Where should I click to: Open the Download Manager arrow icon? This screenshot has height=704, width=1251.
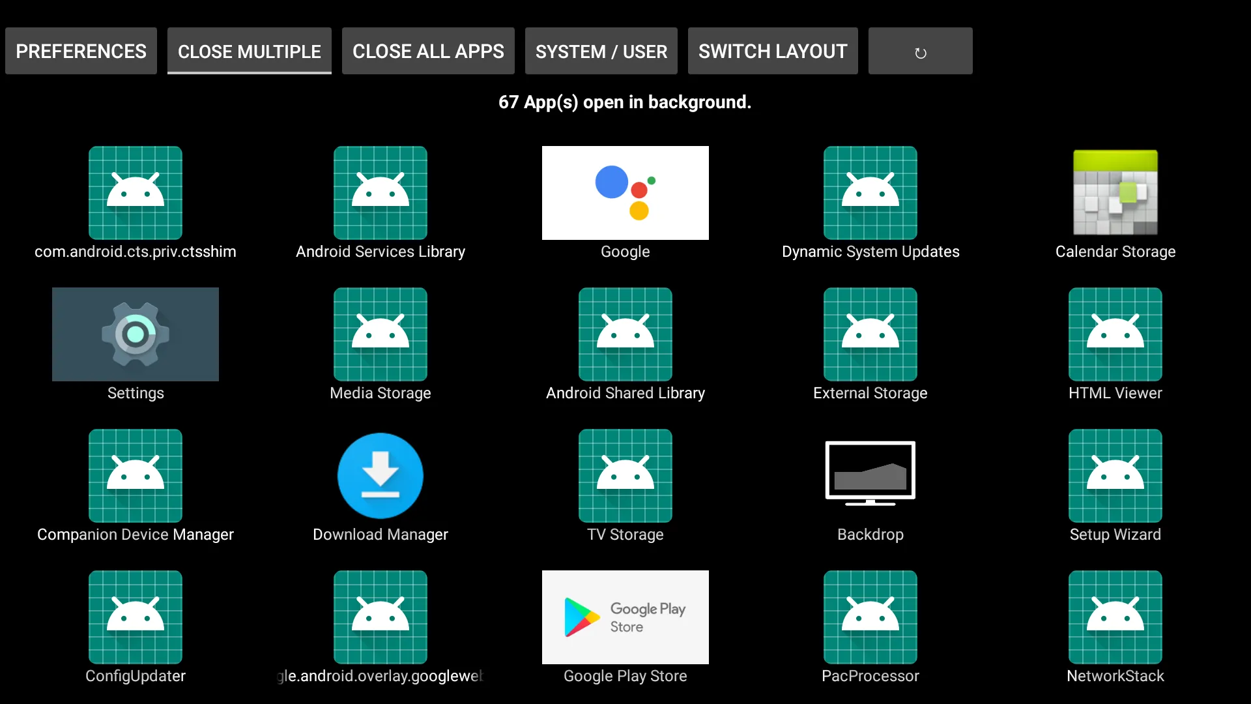(x=381, y=476)
